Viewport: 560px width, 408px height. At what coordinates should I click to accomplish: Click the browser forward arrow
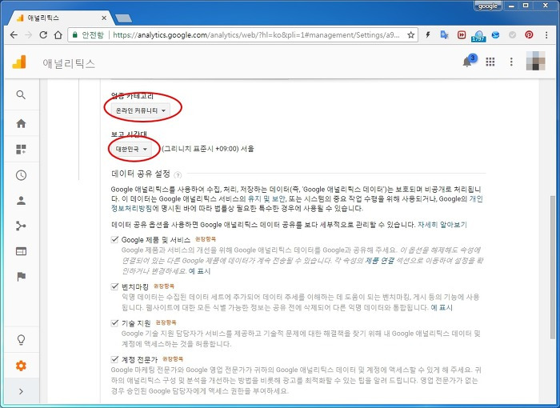tap(29, 34)
